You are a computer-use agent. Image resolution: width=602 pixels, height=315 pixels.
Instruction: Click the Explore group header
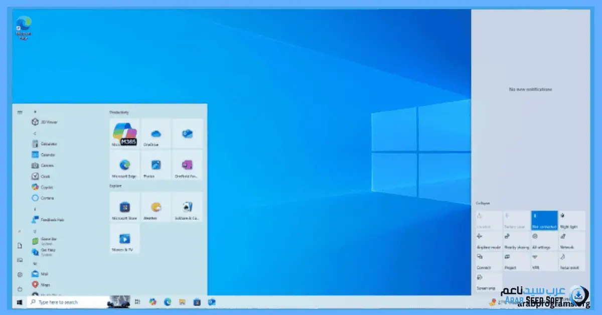point(116,186)
